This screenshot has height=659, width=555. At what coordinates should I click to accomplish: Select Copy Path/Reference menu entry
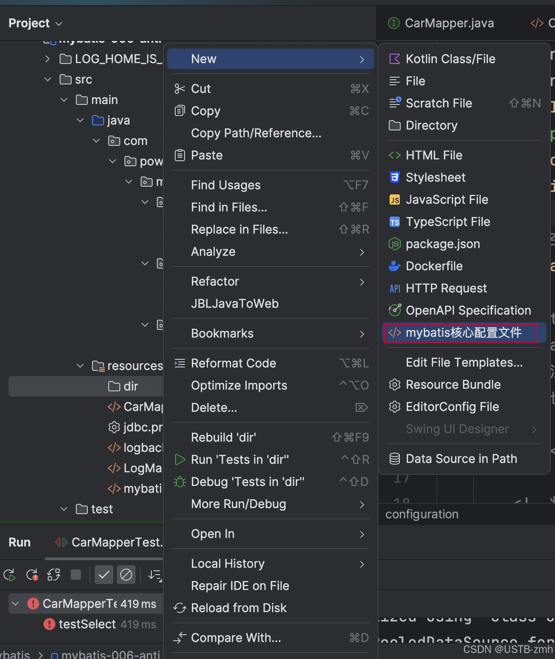coord(271,133)
